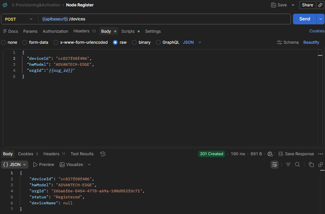
Task: Click the Node Register request title
Action: click(x=80, y=5)
